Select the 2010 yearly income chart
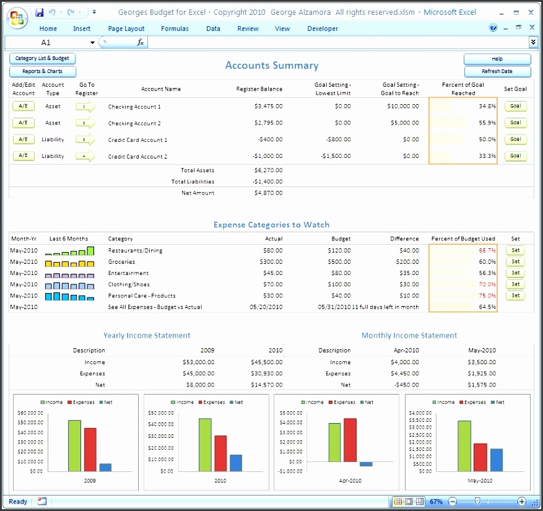The width and height of the screenshot is (543, 511). pos(206,442)
